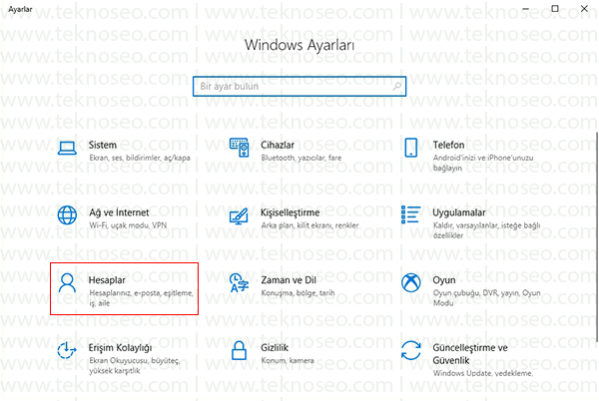Select Erişim Kolaylığı title
The image size is (599, 401).
click(x=120, y=347)
